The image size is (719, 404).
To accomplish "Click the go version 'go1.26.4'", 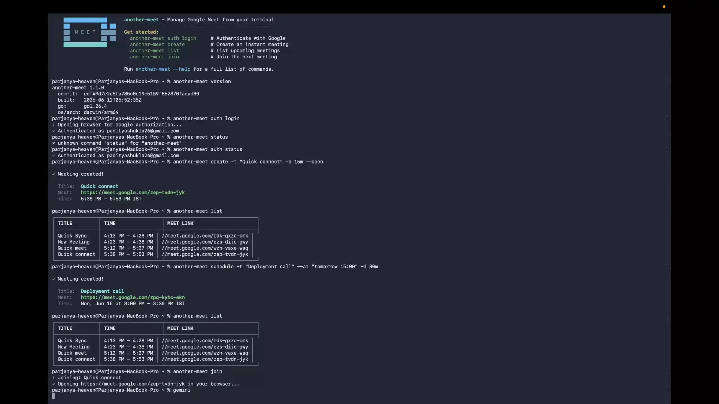I will click(x=95, y=106).
